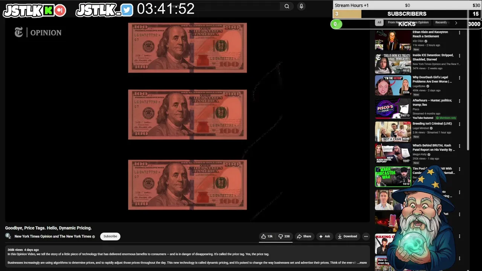Open xQc Clips channel name
The image size is (482, 271).
(x=418, y=41)
